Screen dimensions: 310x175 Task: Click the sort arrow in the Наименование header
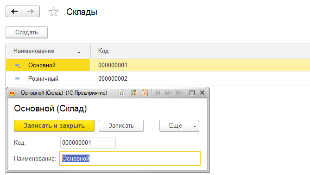(x=79, y=51)
